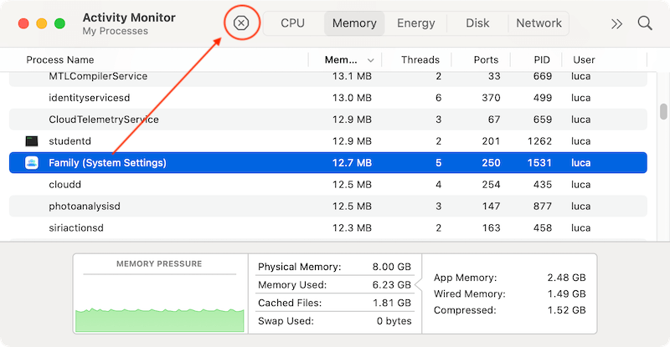Screen dimensions: 670x347
Task: Click the User column header
Action: 584,60
